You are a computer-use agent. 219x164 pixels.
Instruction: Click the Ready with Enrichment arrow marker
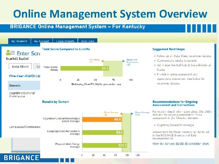click(x=123, y=61)
